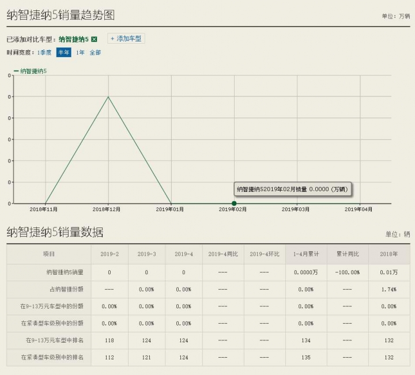Remove 纳智捷纳5 via green X icon
The height and width of the screenshot is (375, 415).
[x=94, y=39]
